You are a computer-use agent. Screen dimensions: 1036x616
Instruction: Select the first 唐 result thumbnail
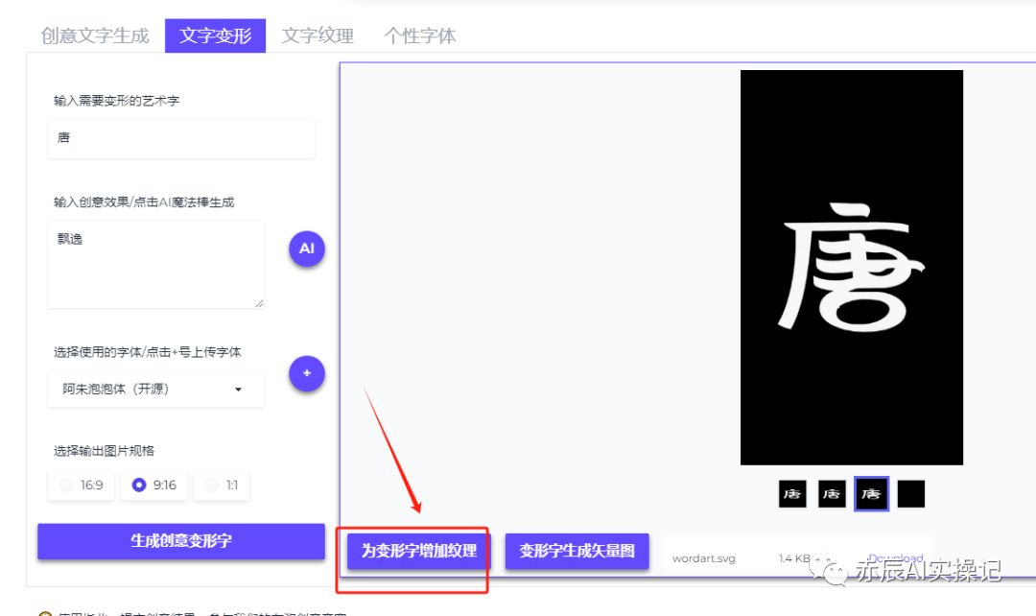[x=792, y=494]
